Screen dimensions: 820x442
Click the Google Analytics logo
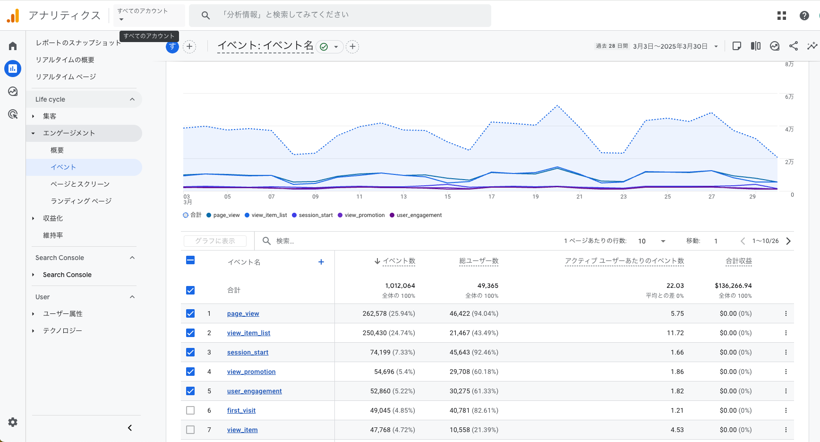[13, 16]
